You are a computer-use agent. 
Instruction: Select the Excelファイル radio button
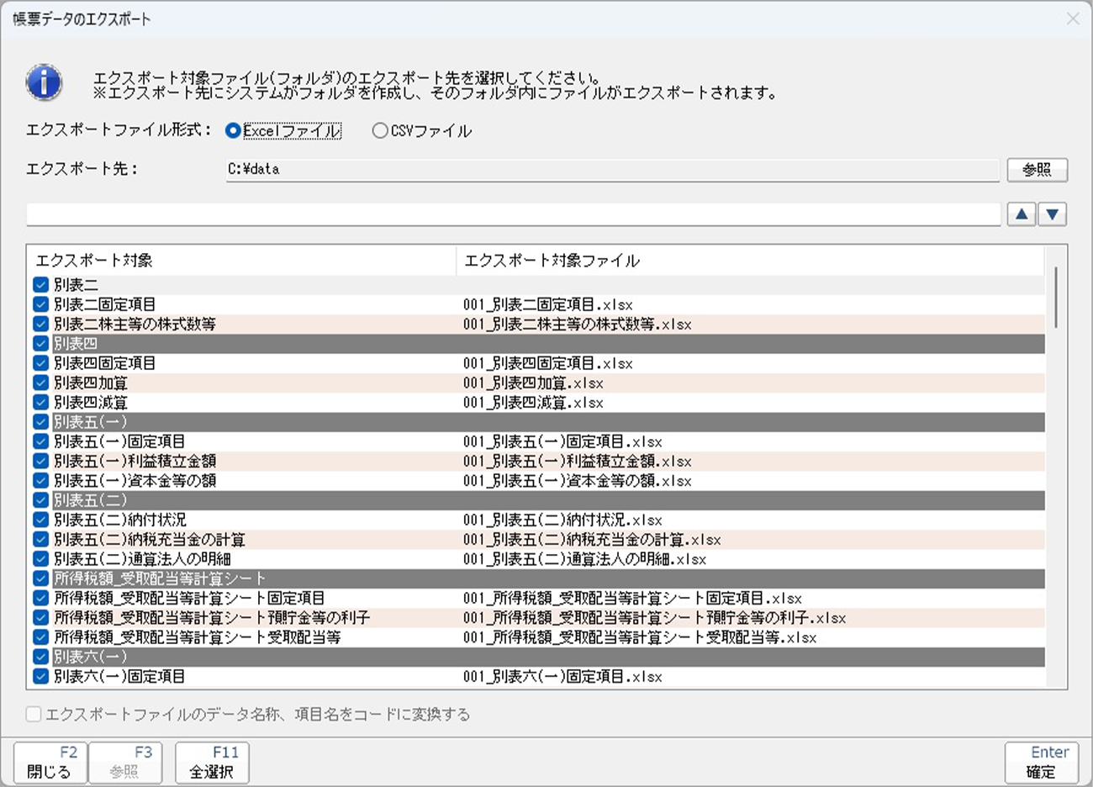[x=234, y=131]
